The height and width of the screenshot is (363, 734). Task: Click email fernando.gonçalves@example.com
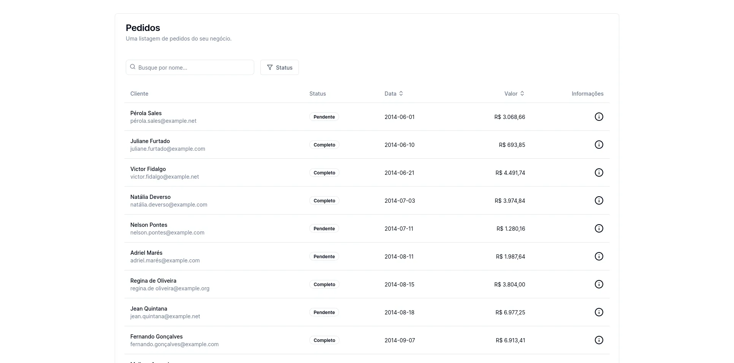pos(174,344)
